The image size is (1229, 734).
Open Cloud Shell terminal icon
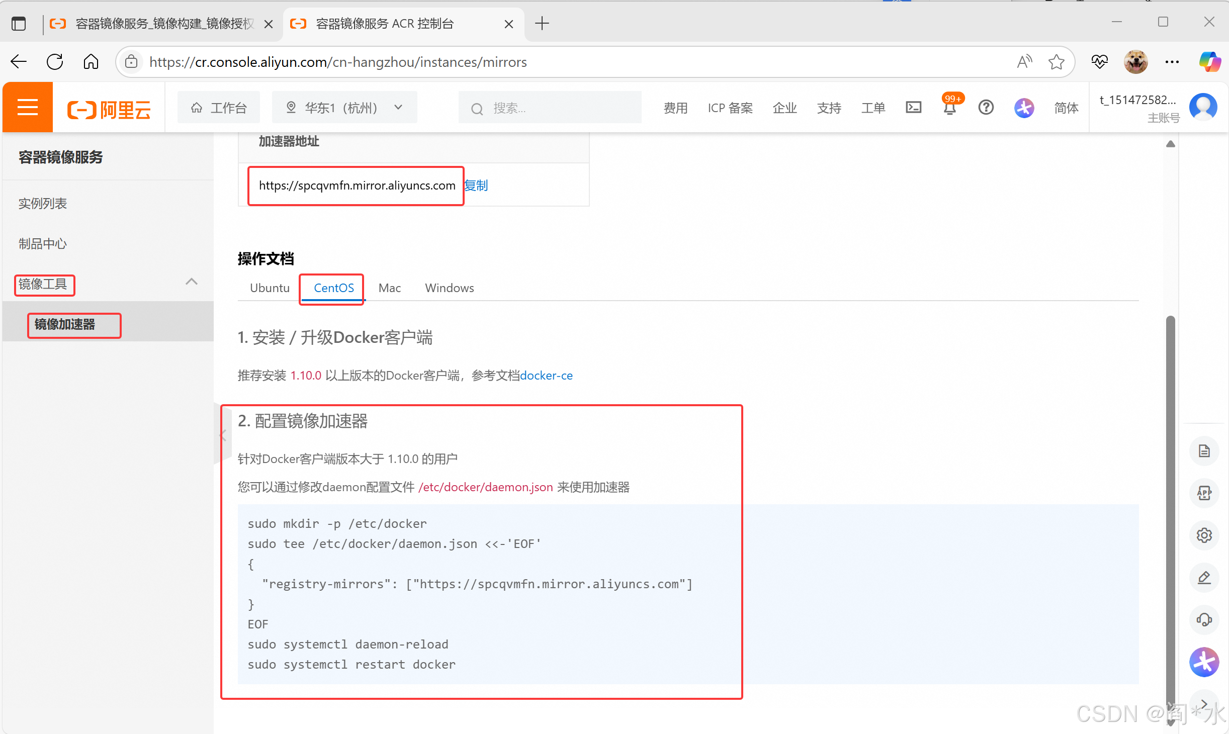tap(913, 108)
